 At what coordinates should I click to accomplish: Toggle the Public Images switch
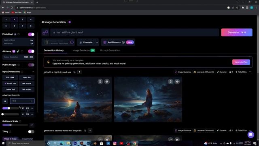point(31,65)
